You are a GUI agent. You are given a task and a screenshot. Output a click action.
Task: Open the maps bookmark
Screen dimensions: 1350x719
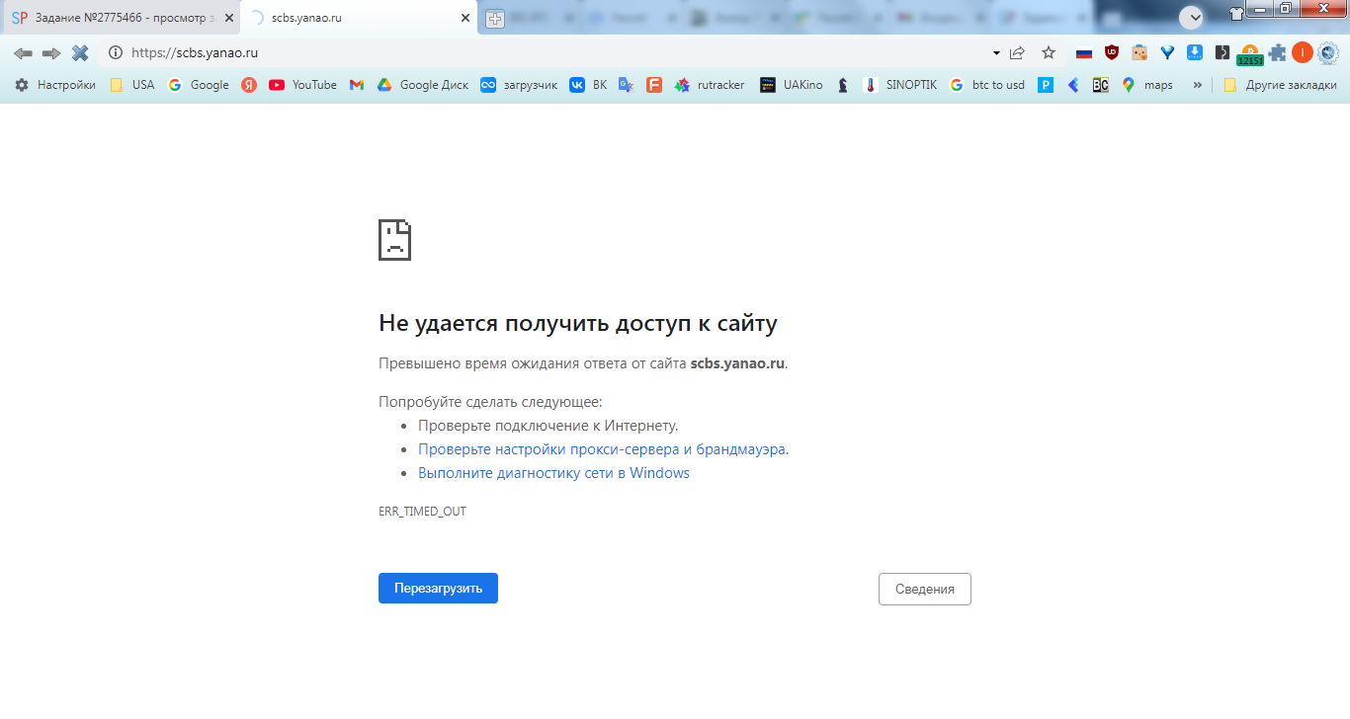click(x=1147, y=85)
